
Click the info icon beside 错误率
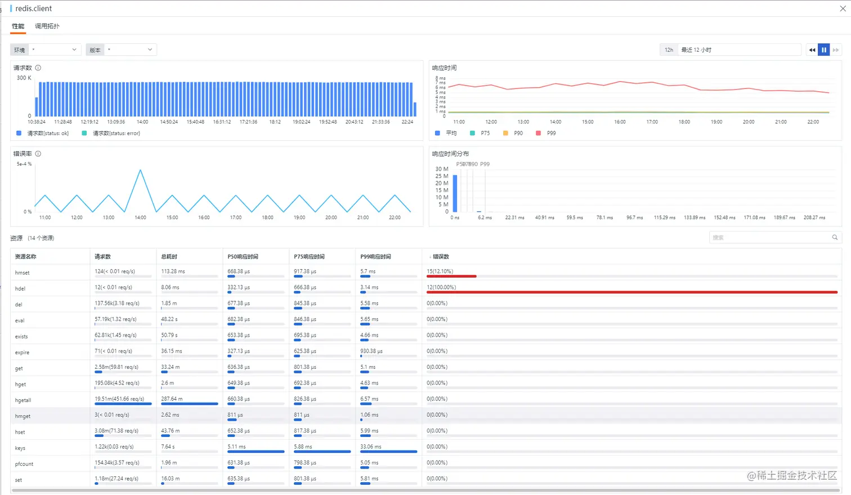click(x=38, y=154)
